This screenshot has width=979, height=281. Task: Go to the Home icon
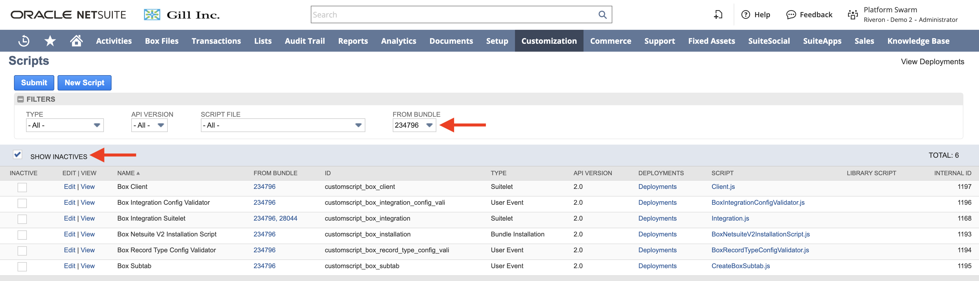click(76, 40)
